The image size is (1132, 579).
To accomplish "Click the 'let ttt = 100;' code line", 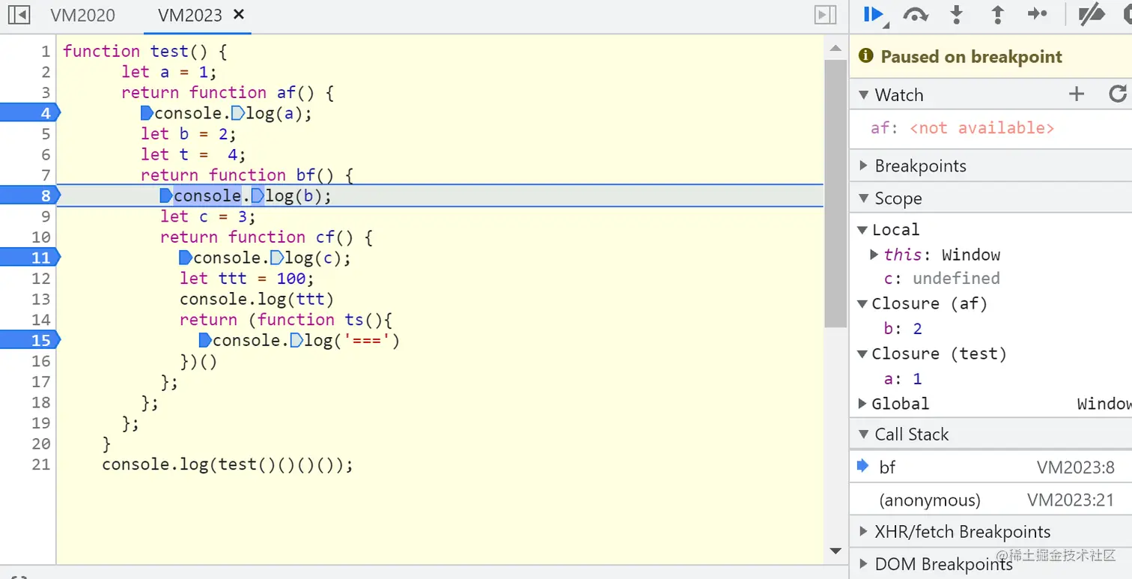I will point(247,279).
